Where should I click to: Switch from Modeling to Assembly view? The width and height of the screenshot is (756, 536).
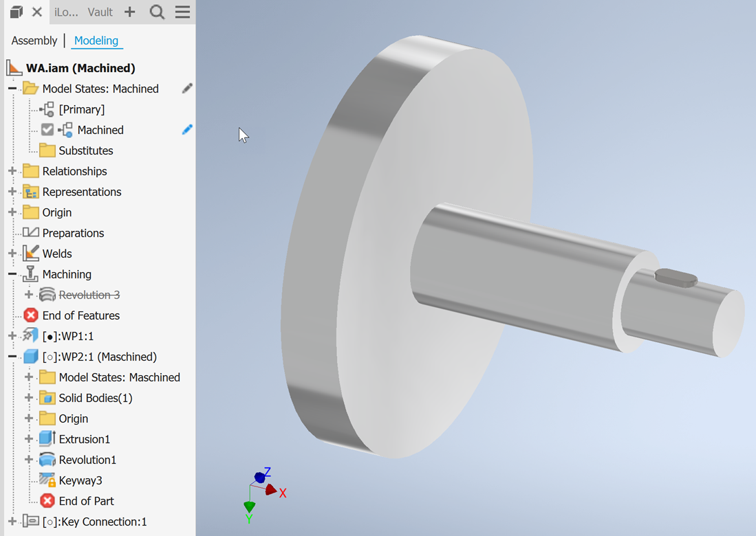34,41
